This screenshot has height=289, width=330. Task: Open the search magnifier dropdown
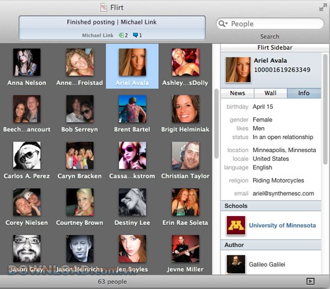[223, 24]
